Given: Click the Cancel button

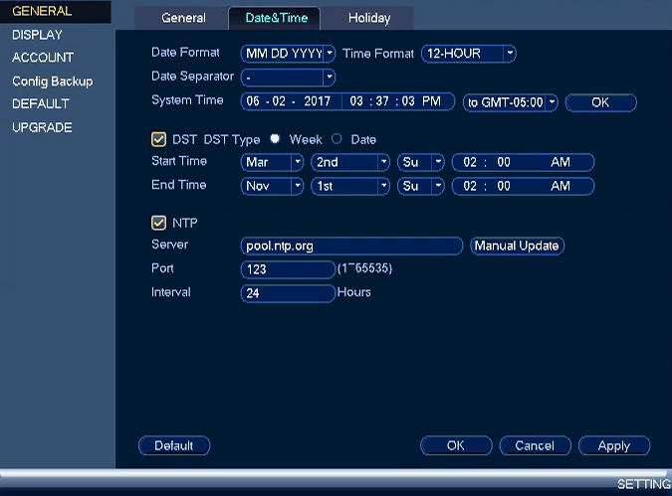Looking at the screenshot, I should tap(535, 446).
